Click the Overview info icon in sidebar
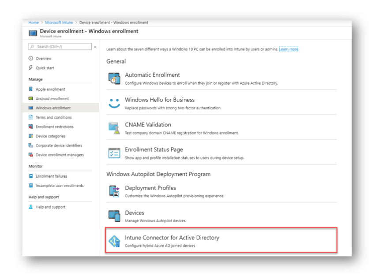 click(31, 58)
